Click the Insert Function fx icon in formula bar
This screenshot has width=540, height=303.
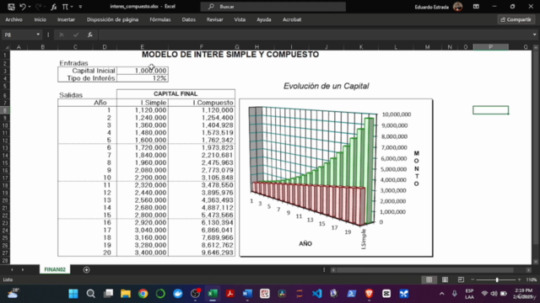point(90,35)
